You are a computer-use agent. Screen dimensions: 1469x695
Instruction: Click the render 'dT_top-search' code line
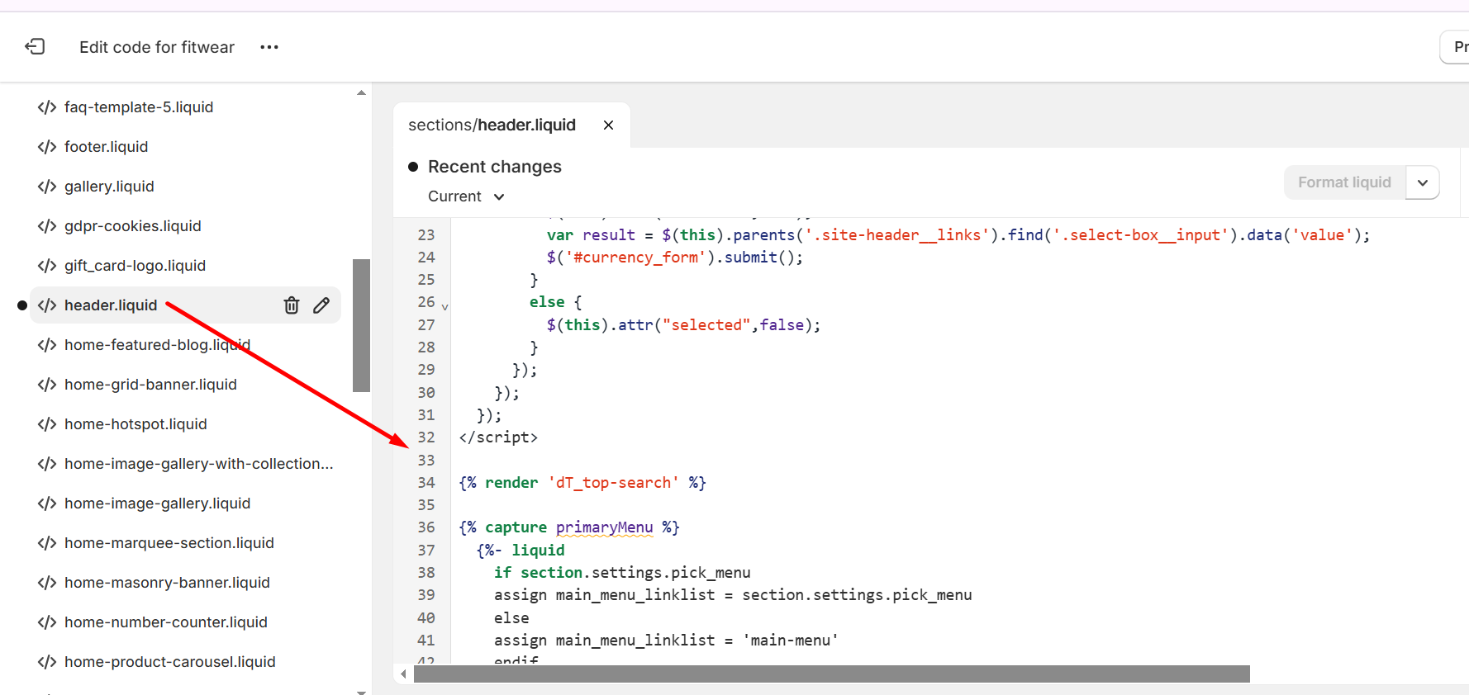tap(582, 483)
